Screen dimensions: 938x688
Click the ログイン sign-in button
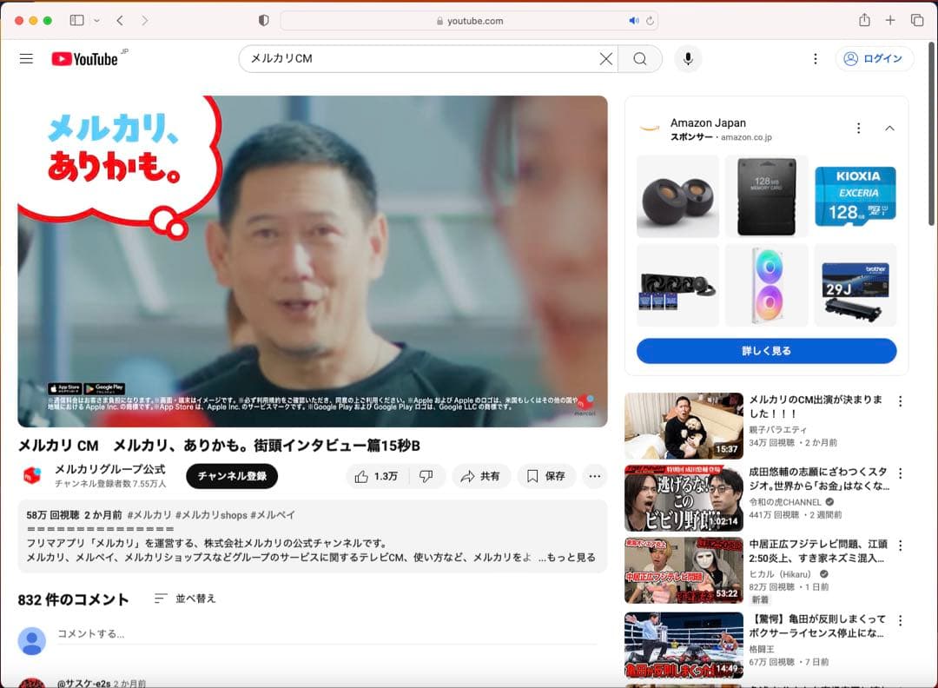[x=874, y=59]
